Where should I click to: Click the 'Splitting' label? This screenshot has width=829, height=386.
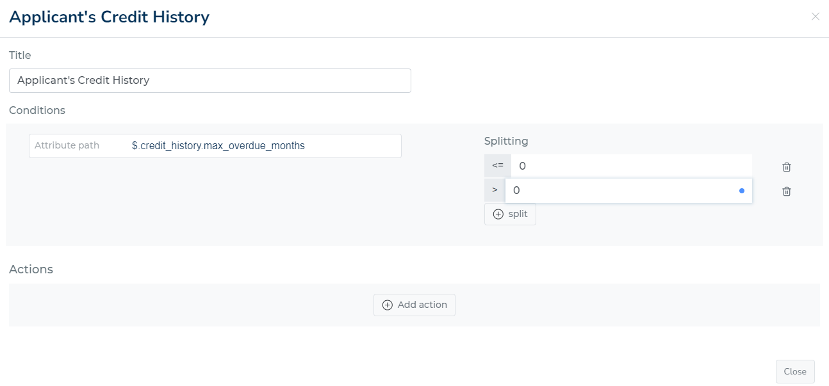(506, 141)
